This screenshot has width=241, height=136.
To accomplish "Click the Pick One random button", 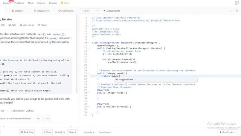I will point(27,132).
